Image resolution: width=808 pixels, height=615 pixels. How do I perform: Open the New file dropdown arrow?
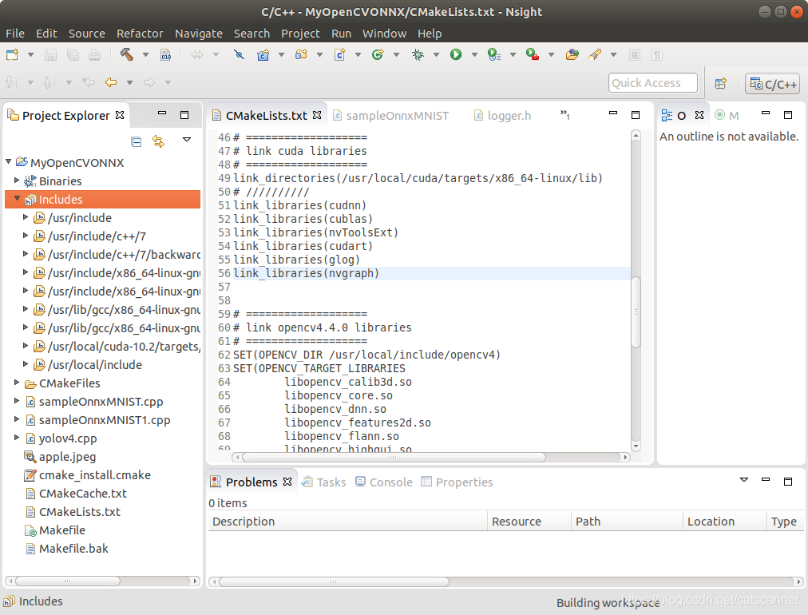30,54
